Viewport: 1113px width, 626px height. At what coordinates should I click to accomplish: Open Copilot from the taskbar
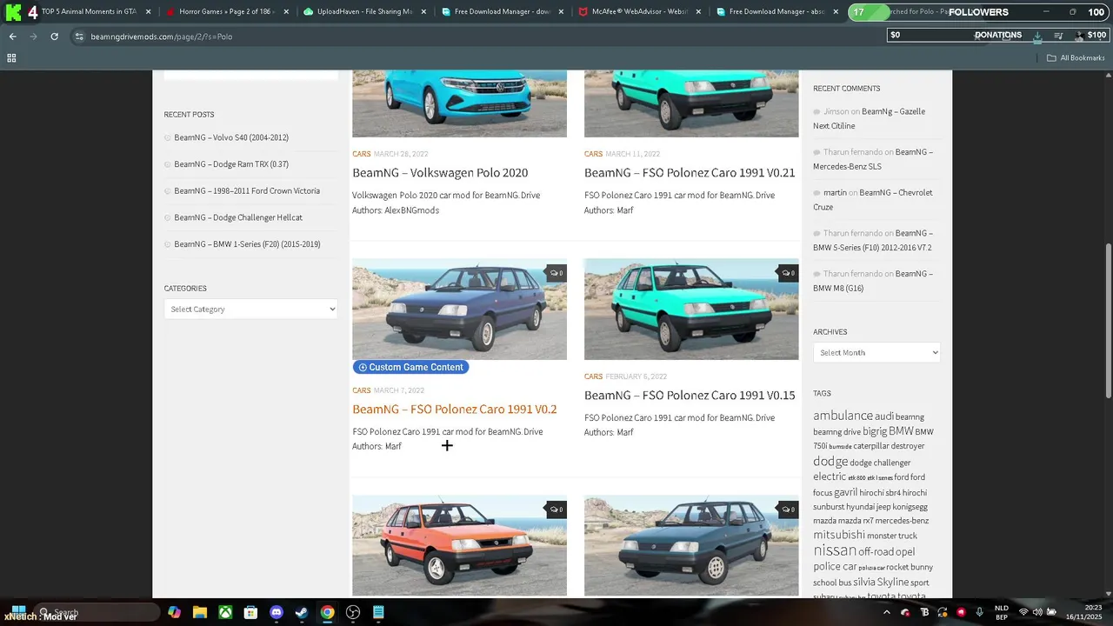coord(175,612)
